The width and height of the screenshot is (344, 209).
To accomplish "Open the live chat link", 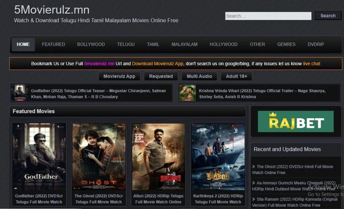I will 311,63.
